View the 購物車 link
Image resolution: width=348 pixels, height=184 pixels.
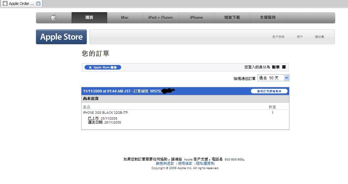[x=320, y=37]
